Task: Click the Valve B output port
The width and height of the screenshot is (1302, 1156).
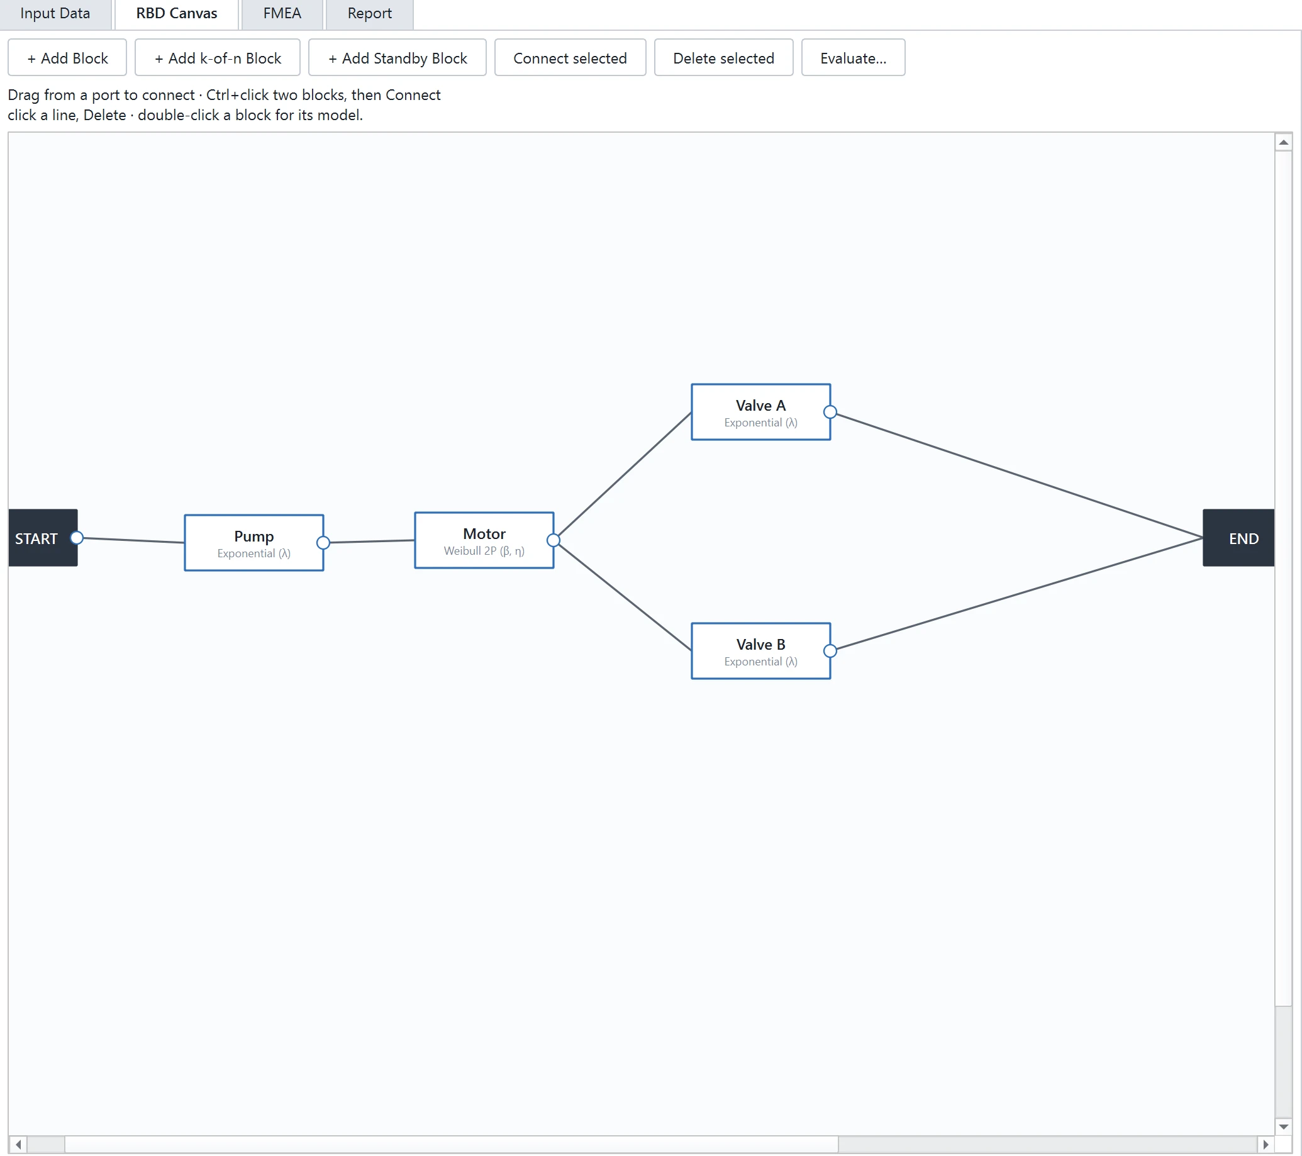Action: [x=830, y=651]
